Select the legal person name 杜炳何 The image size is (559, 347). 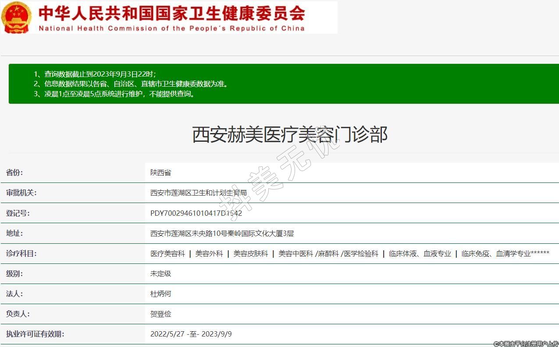coord(160,294)
